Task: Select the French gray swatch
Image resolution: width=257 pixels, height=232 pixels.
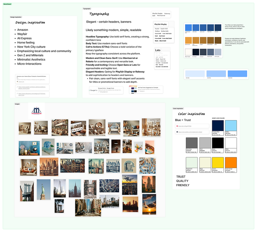Action: pos(218,52)
